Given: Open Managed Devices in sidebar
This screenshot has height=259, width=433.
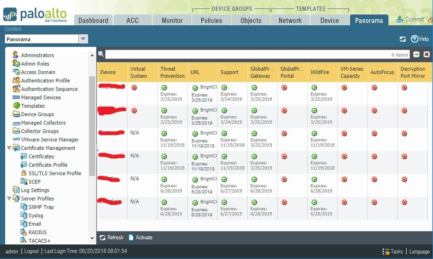Looking at the screenshot, I should click(x=37, y=97).
